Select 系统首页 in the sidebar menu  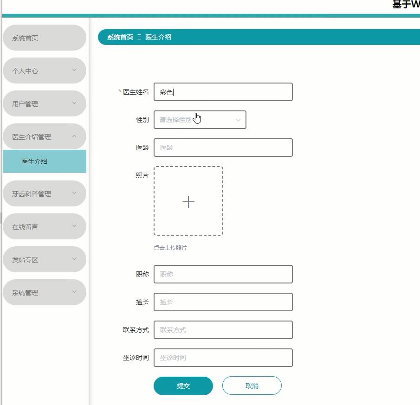tap(44, 38)
